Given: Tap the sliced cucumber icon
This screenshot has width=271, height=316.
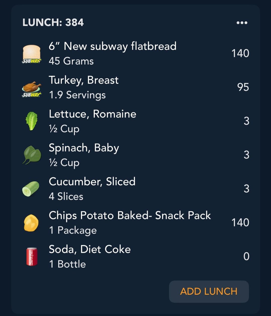Looking at the screenshot, I should pyautogui.click(x=31, y=189).
